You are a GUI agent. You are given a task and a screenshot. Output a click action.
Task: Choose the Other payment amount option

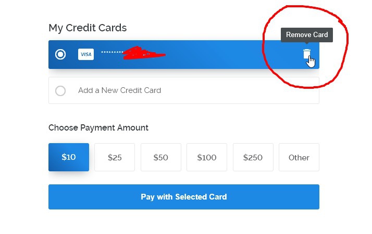pos(299,157)
